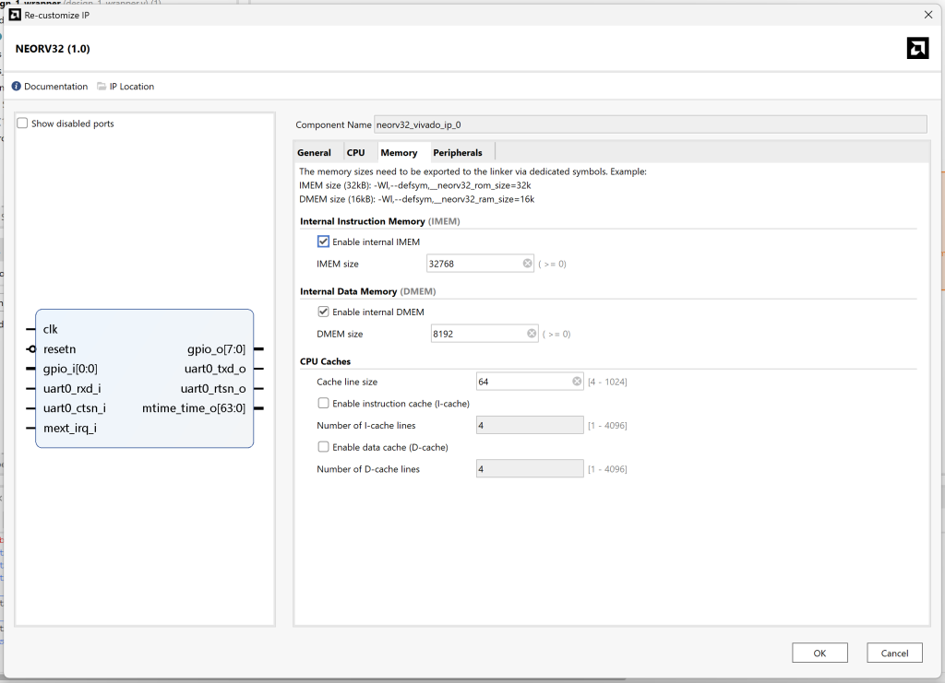Select the uart0_rxd_i port label
The width and height of the screenshot is (945, 683).
click(x=72, y=389)
